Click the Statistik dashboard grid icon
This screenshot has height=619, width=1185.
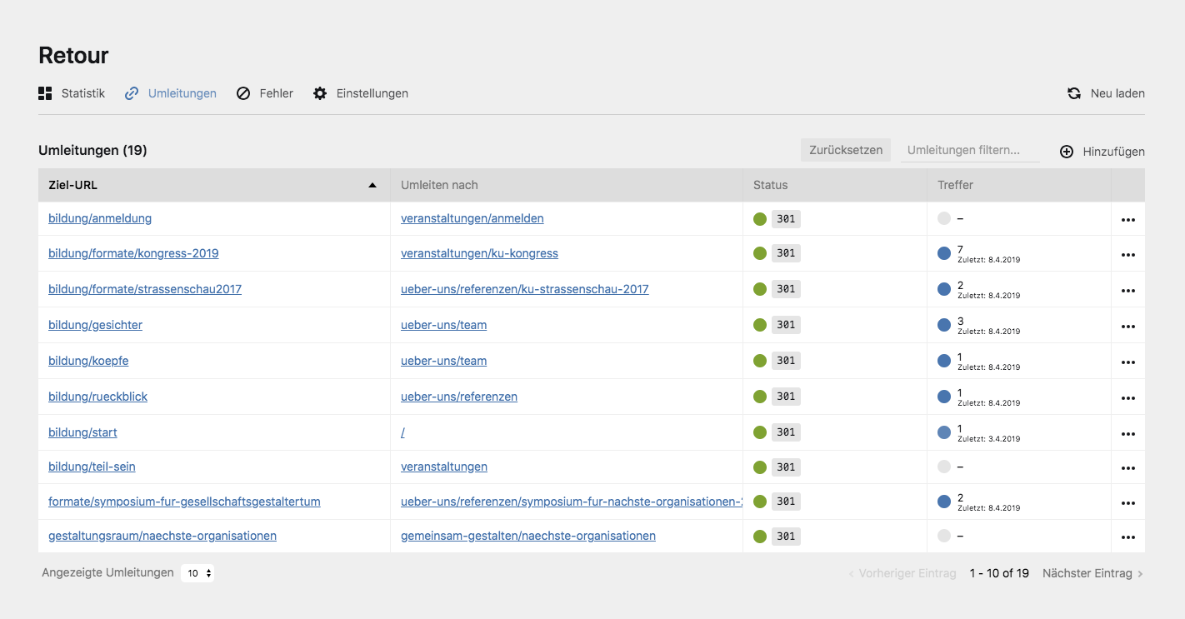[x=46, y=93]
